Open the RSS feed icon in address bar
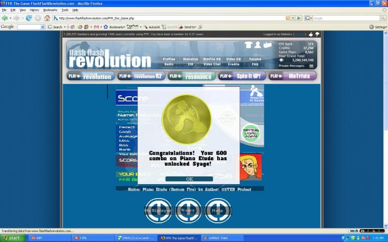 click(288, 18)
